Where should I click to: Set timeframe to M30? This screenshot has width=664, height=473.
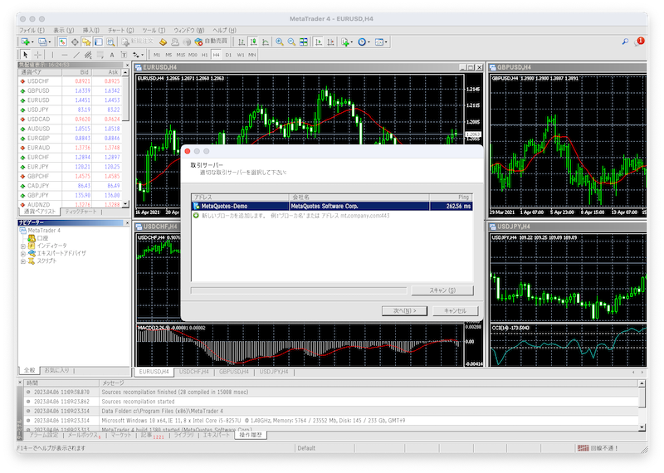[193, 55]
